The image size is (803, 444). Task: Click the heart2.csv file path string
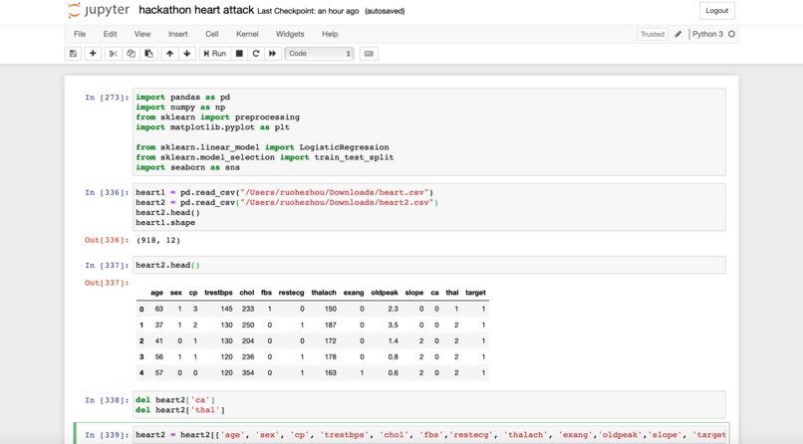[337, 202]
